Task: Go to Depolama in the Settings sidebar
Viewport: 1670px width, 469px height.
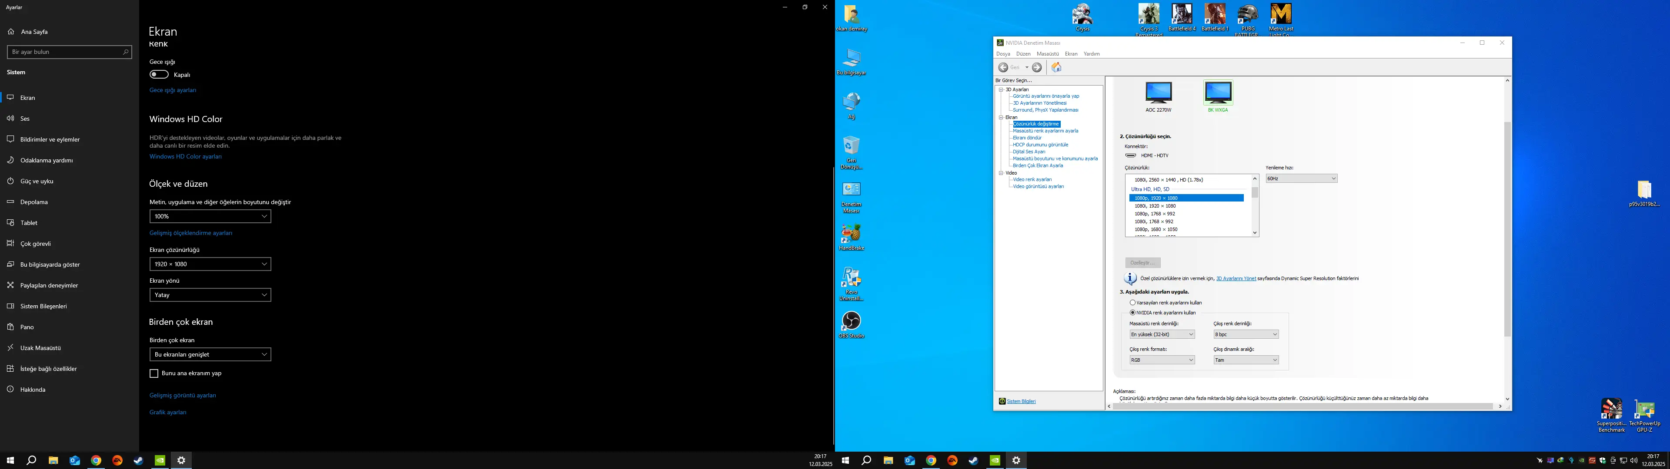Action: click(70, 202)
